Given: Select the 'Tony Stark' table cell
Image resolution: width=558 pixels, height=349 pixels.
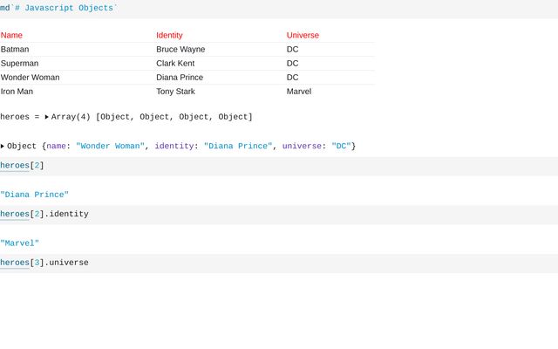Looking at the screenshot, I should click(175, 92).
